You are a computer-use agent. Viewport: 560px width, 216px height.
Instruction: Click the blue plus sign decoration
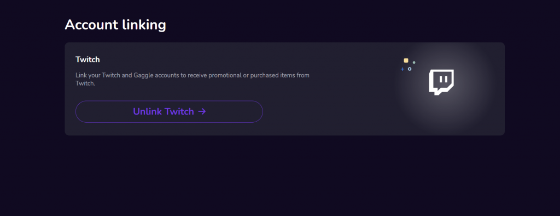[x=402, y=69]
